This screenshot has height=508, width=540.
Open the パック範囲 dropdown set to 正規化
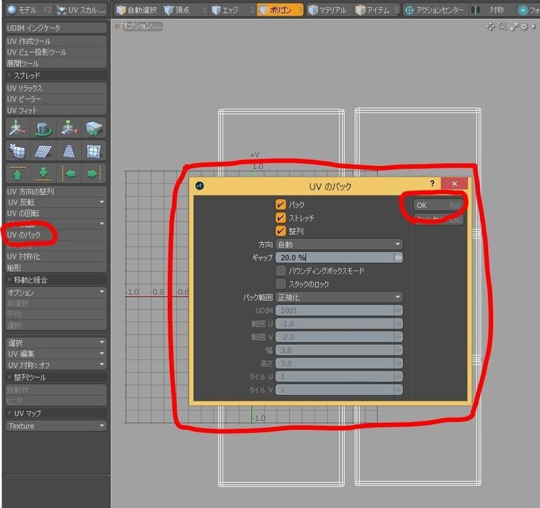[x=339, y=297]
